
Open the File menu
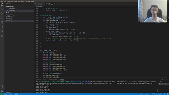coord(2,1)
